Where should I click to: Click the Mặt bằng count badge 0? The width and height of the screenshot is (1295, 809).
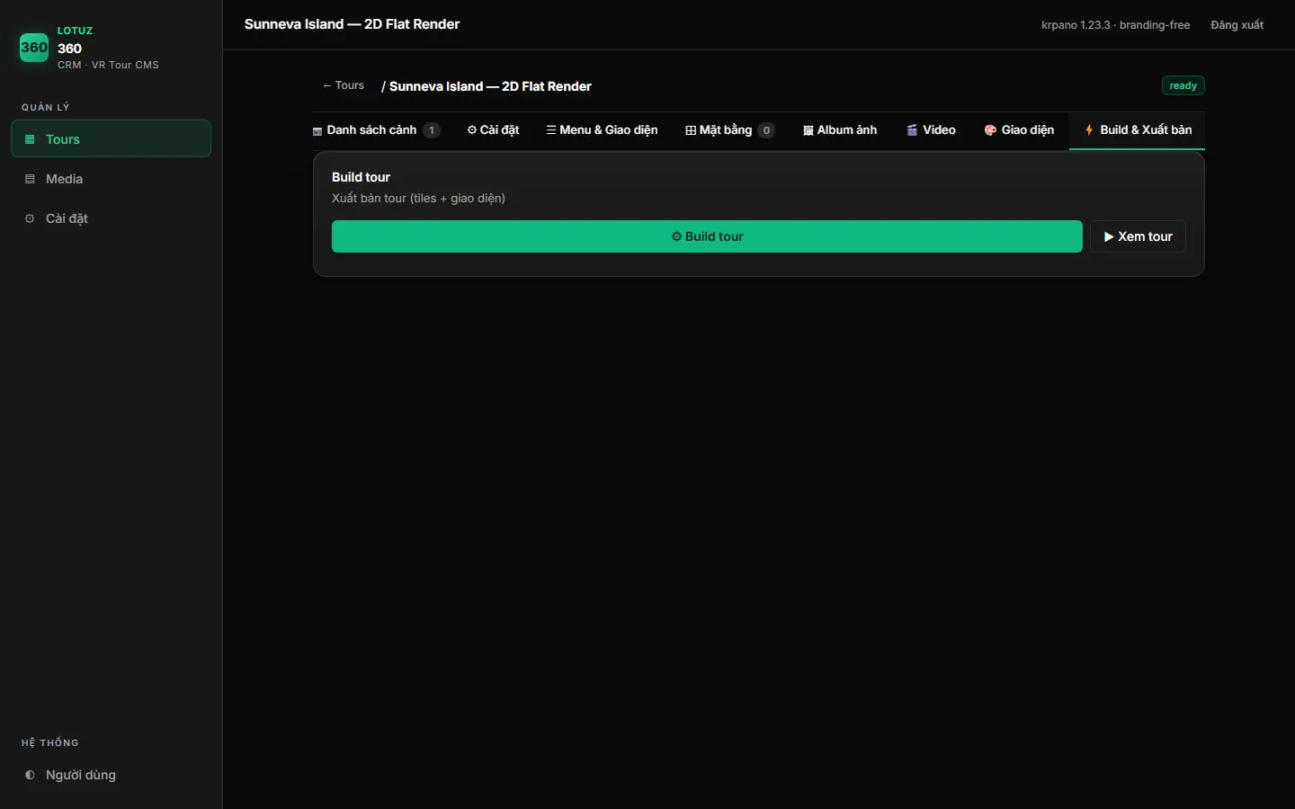pos(766,130)
